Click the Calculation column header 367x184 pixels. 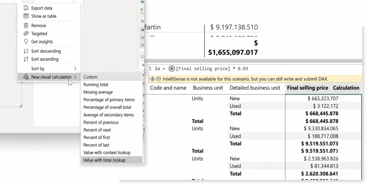pyautogui.click(x=346, y=88)
